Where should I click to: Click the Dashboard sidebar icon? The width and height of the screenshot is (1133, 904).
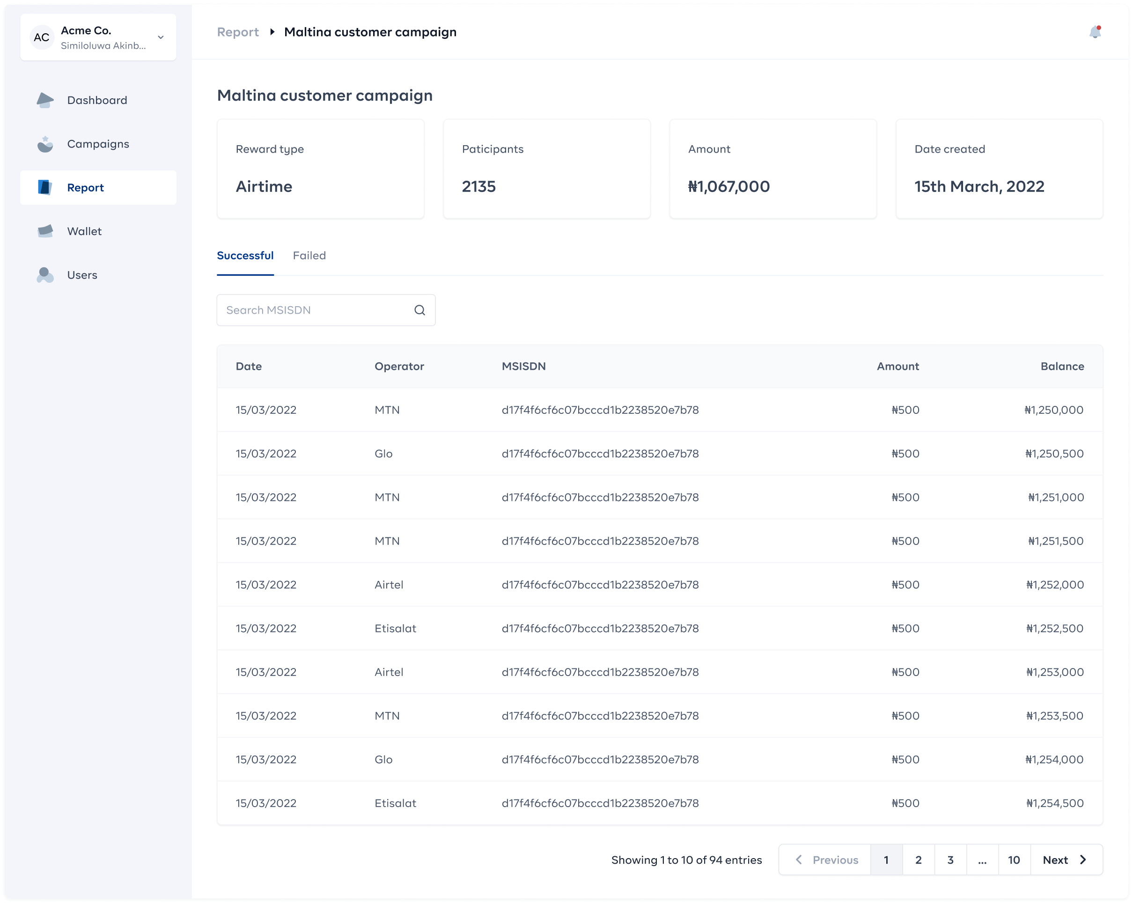click(45, 100)
